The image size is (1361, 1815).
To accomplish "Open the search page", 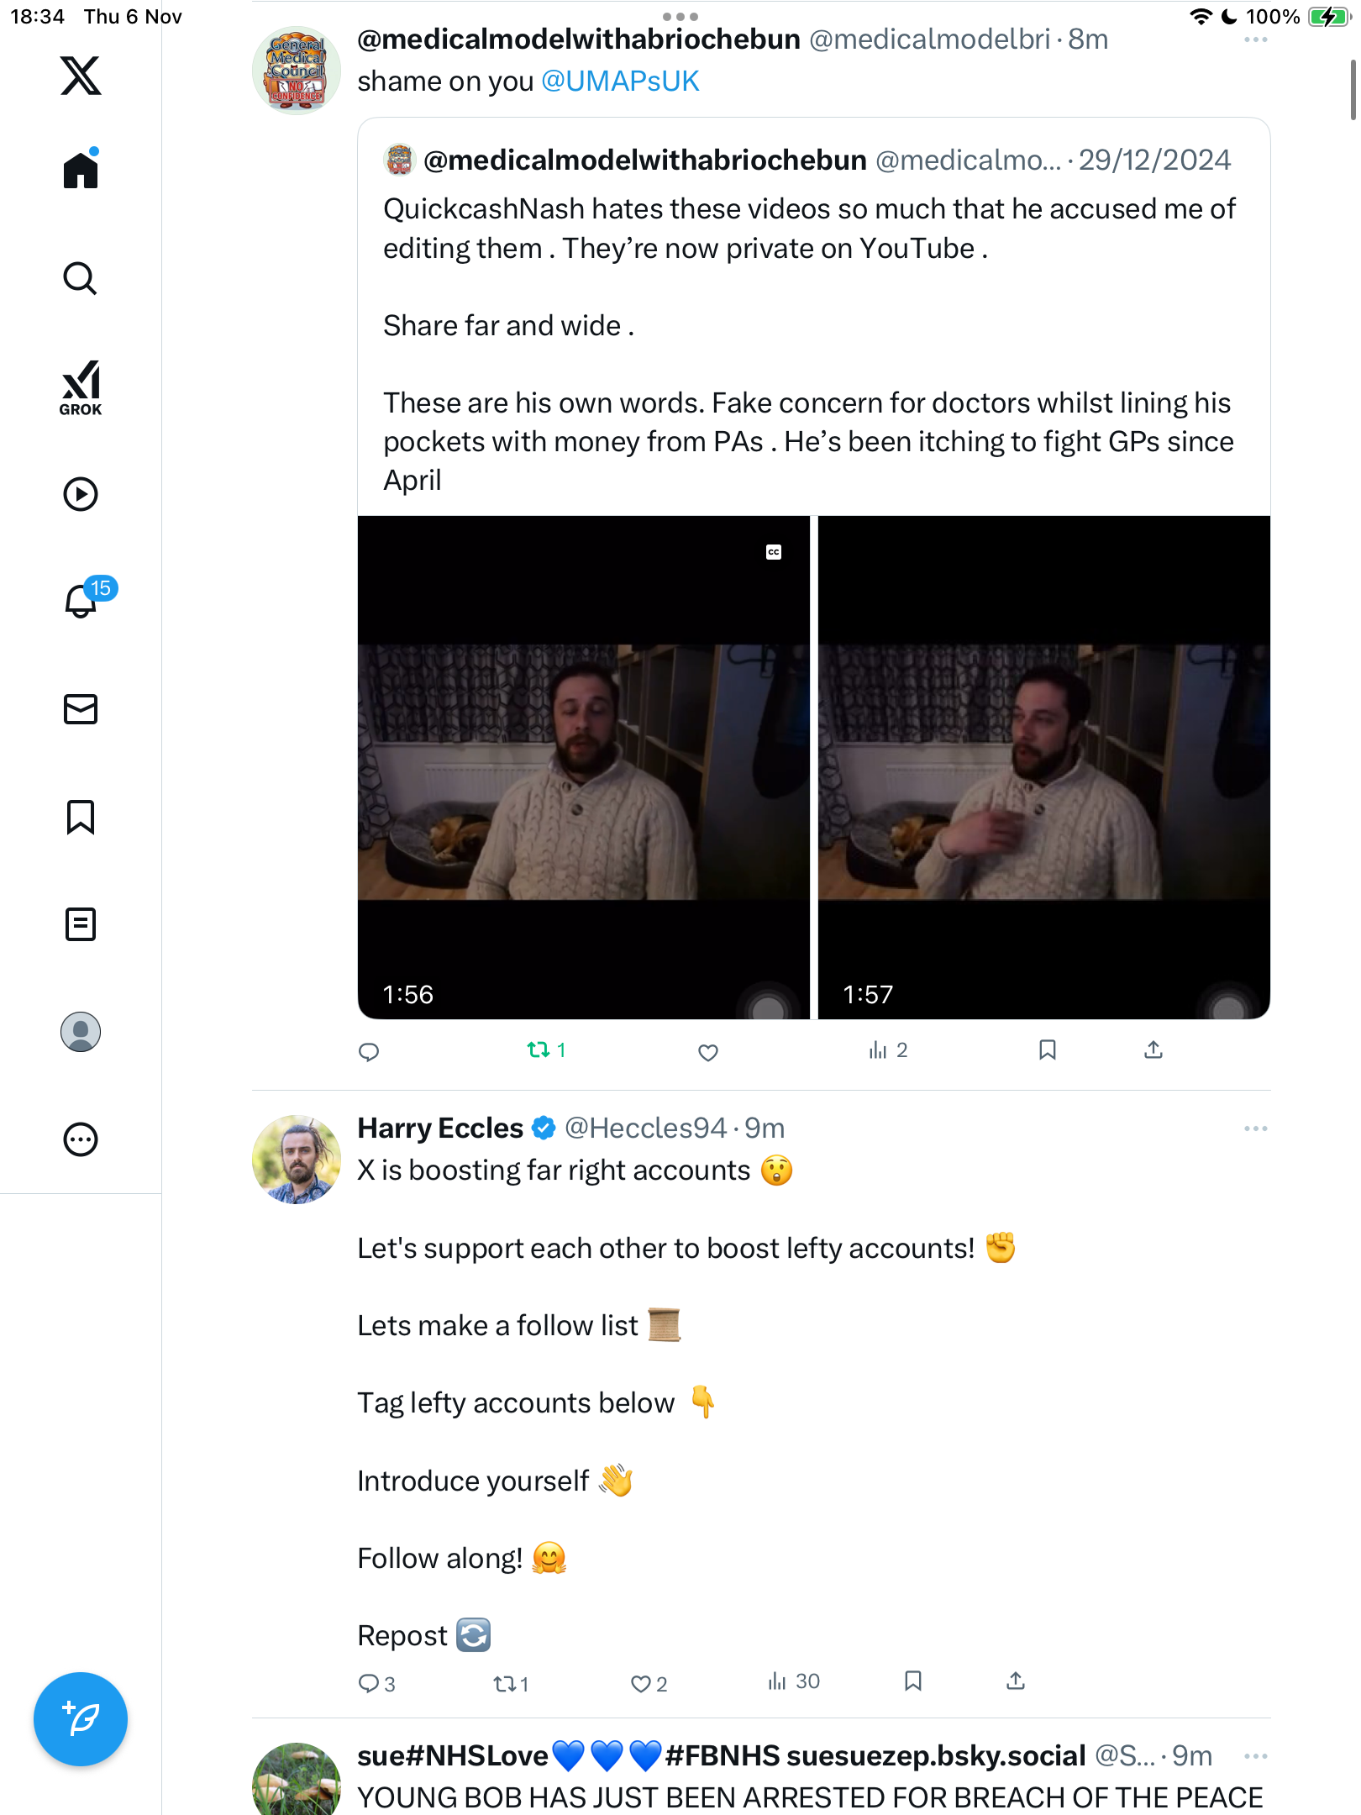I will [x=81, y=279].
